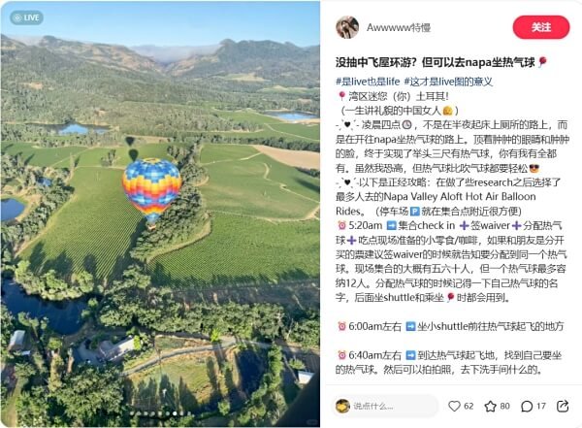Click the hot air balloon emoji in title
The height and width of the screenshot is (428, 582).
point(542,62)
